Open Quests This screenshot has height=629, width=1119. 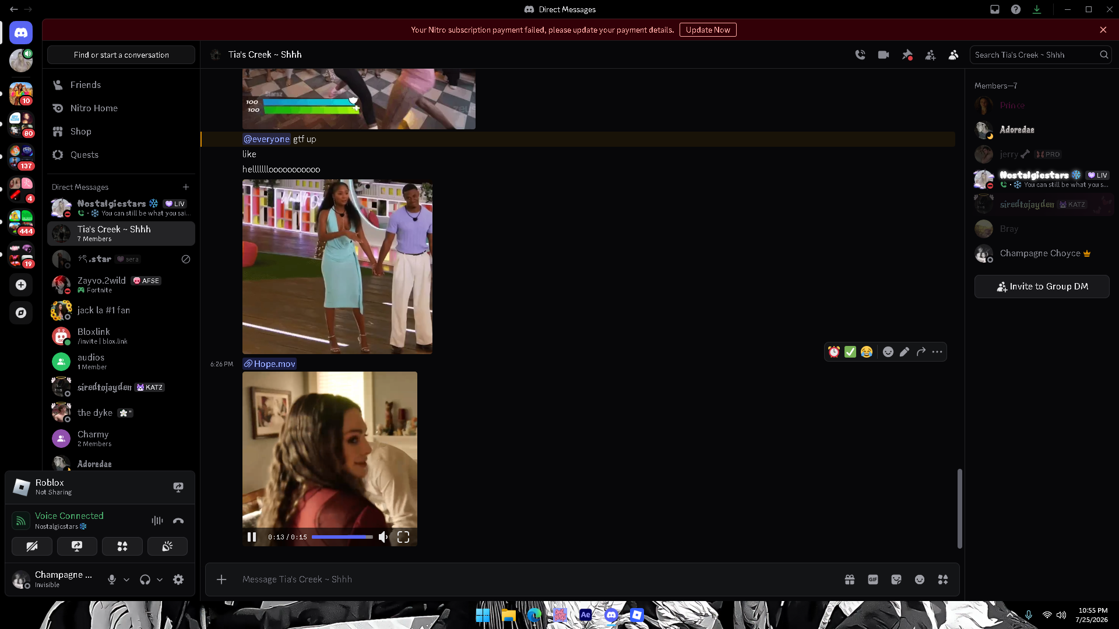click(121, 155)
